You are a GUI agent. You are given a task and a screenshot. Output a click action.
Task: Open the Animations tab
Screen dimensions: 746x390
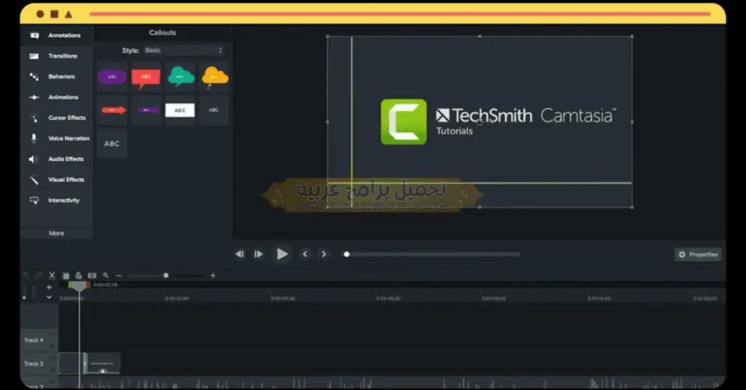[x=56, y=97]
